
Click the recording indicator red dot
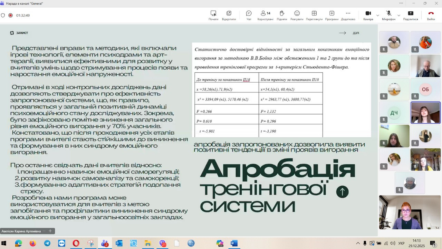point(10,15)
